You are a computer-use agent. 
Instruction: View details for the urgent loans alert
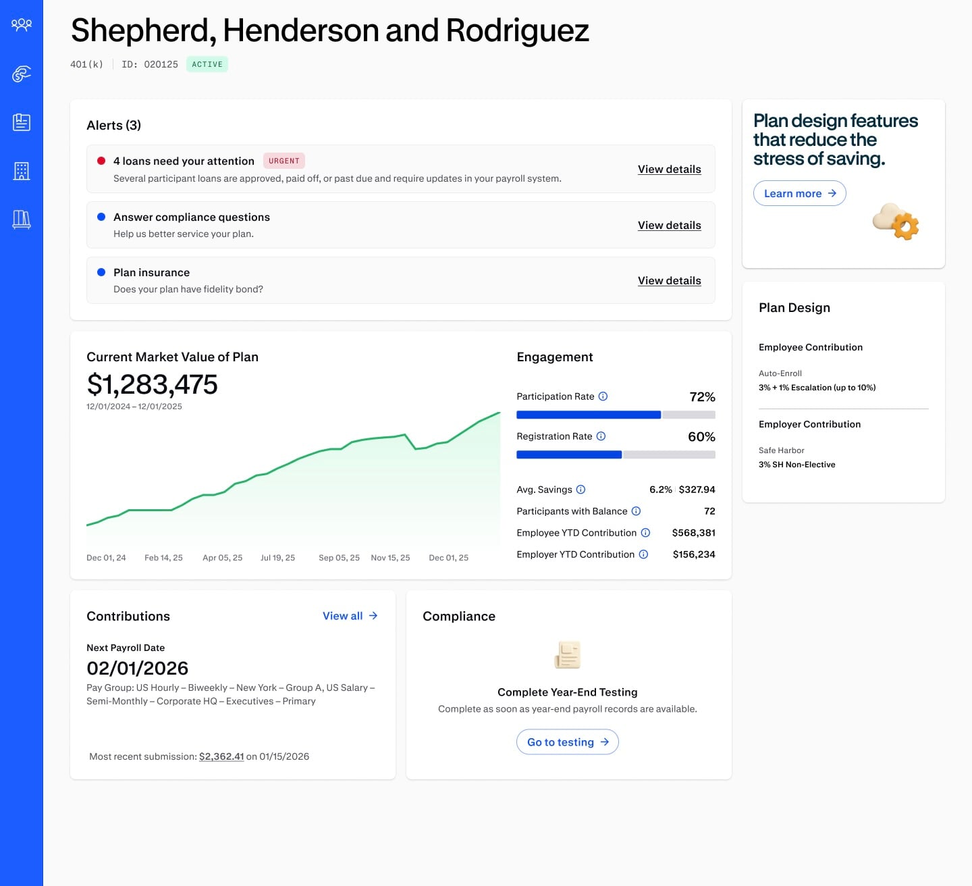[669, 169]
